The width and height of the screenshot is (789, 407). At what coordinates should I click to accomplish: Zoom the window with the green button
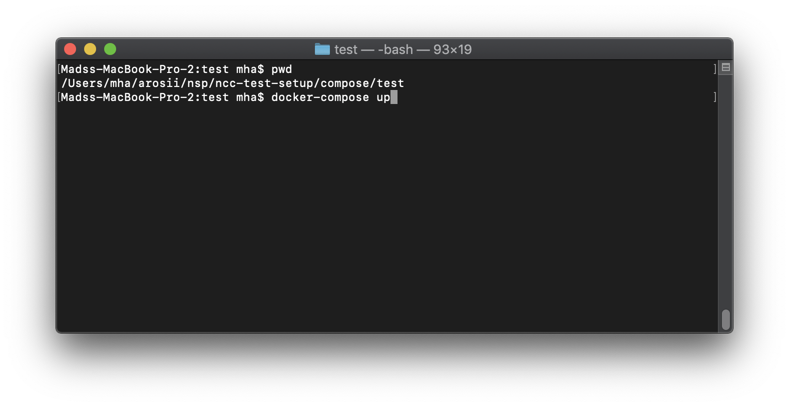(110, 49)
